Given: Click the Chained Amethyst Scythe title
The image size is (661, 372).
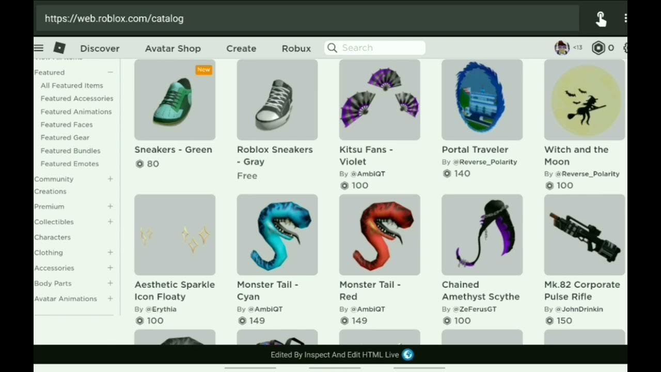Looking at the screenshot, I should 481,290.
